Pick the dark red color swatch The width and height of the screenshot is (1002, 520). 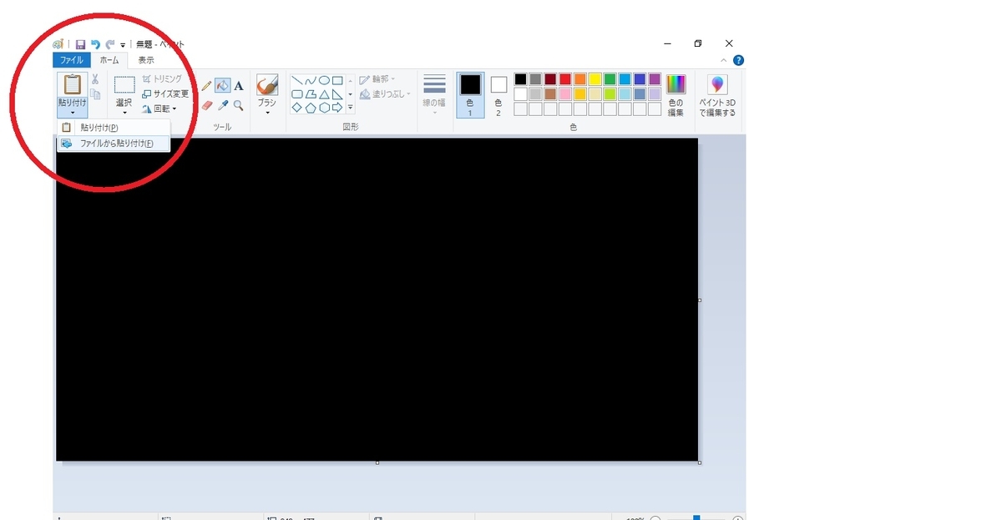click(x=550, y=79)
